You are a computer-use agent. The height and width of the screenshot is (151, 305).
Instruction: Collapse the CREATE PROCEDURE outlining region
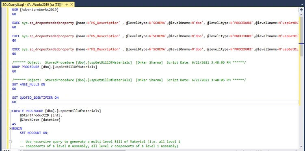[x=10, y=111]
